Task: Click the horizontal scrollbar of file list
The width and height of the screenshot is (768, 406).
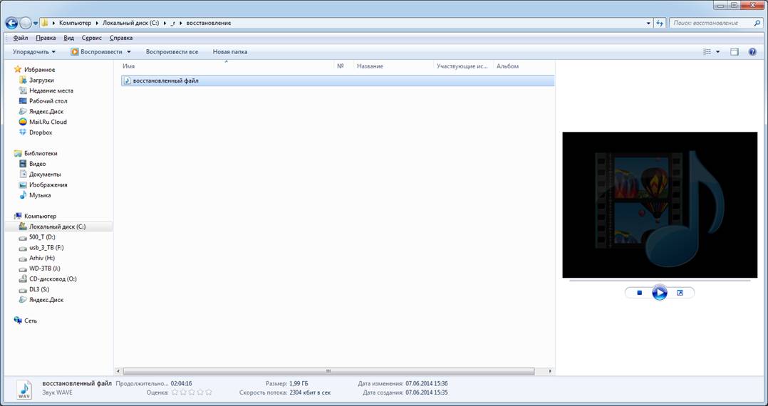Action: [x=328, y=371]
